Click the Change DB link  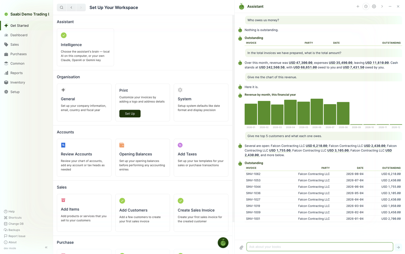(x=14, y=224)
